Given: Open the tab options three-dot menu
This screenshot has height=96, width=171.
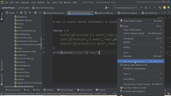Looking at the screenshot, I should click(169, 13).
